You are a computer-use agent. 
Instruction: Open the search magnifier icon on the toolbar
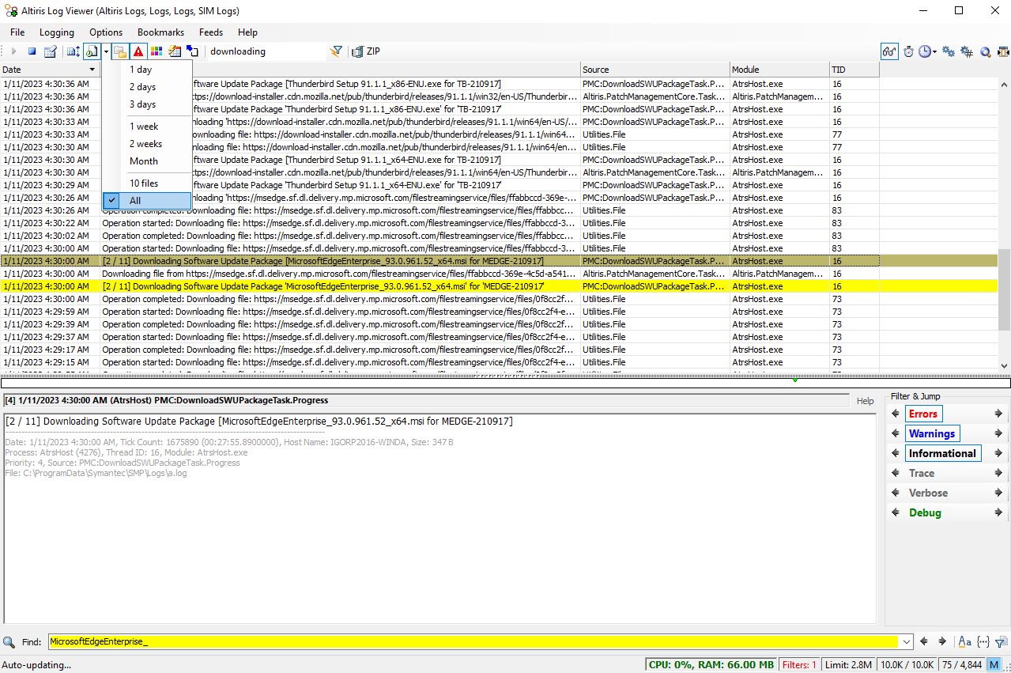[985, 51]
